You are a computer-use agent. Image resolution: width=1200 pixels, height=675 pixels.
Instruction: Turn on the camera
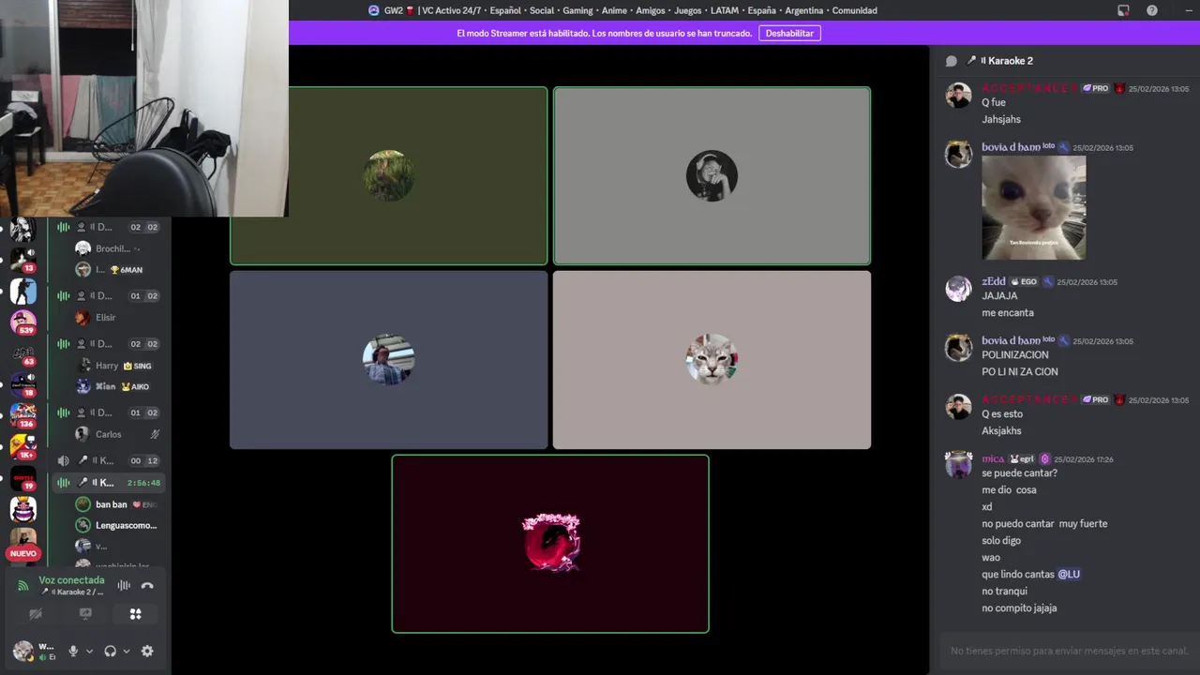[36, 614]
